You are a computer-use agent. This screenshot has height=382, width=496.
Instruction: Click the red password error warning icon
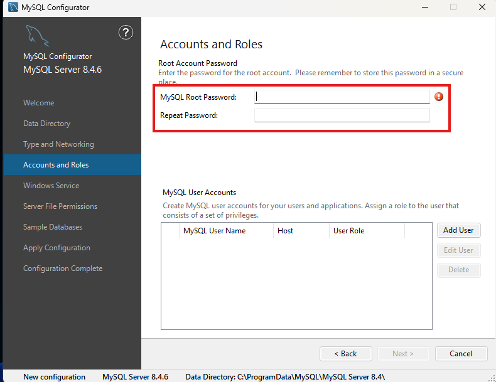(439, 97)
